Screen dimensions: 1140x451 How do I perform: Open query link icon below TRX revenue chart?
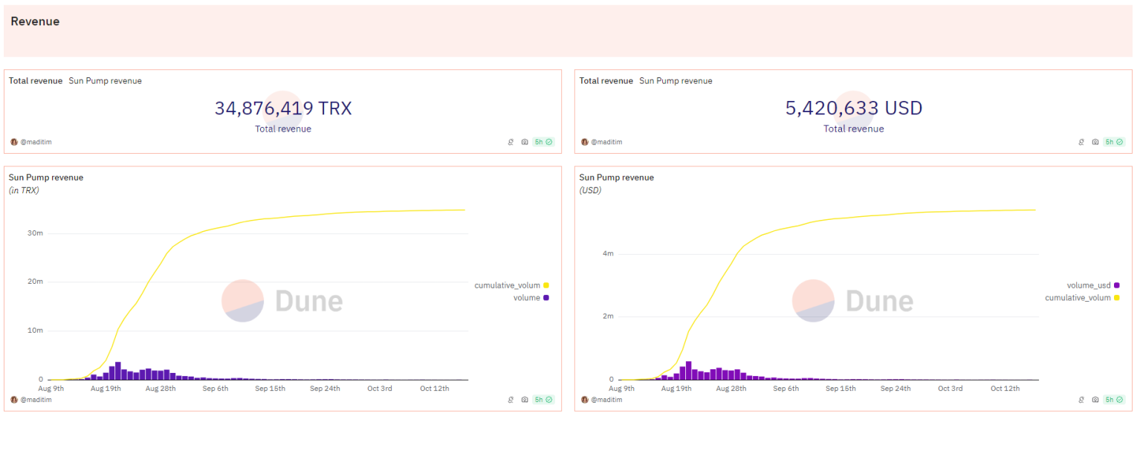[x=511, y=400]
